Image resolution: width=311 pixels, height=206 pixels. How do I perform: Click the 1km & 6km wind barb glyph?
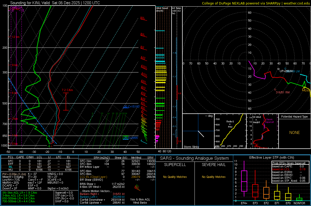pos(137,188)
